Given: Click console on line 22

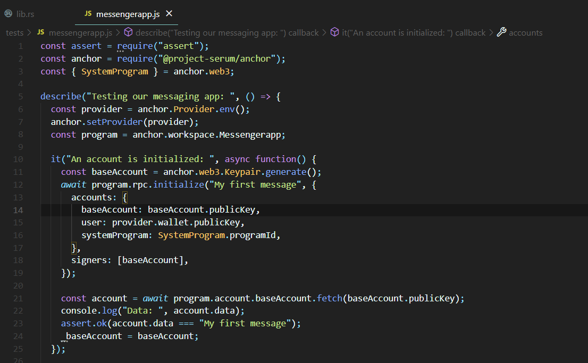Looking at the screenshot, I should click(79, 311).
